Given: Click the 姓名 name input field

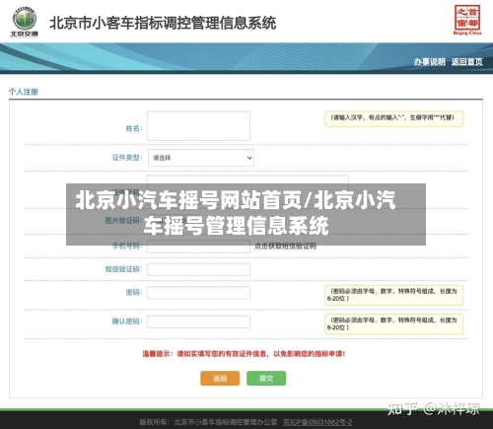Looking at the screenshot, I should coord(198,126).
